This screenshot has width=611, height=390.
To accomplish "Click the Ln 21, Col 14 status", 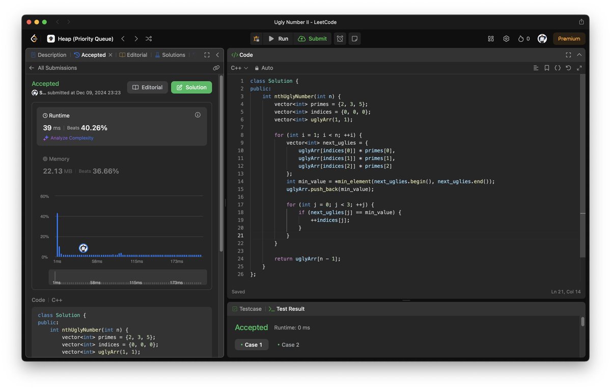I will pyautogui.click(x=565, y=292).
